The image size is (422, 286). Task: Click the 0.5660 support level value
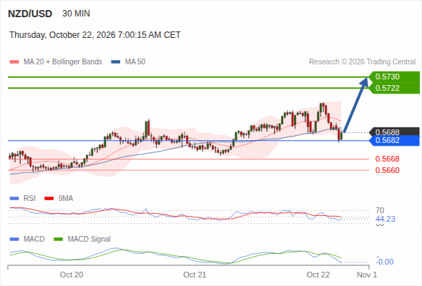pos(387,170)
